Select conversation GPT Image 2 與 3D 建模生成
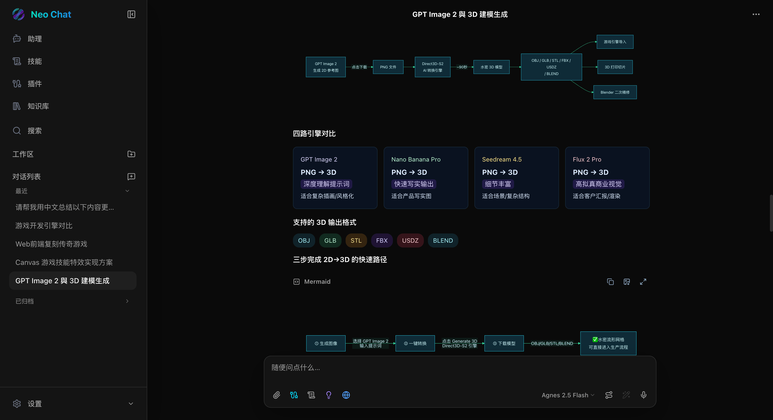The width and height of the screenshot is (773, 420). 73,281
